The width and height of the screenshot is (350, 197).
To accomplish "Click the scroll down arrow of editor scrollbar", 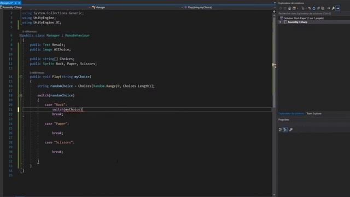I will click(274, 195).
